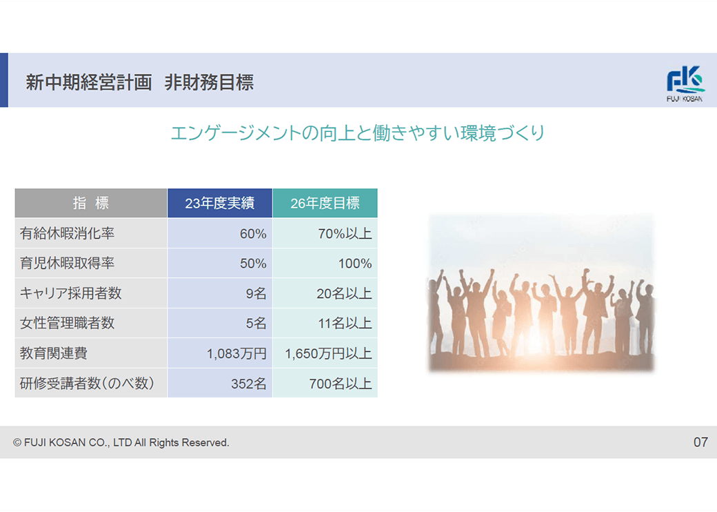Click the 女性管理職者数 row label

(68, 323)
